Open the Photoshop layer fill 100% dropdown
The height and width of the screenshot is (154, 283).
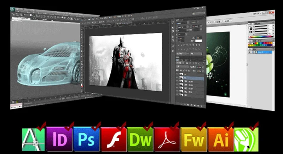coord(203,71)
